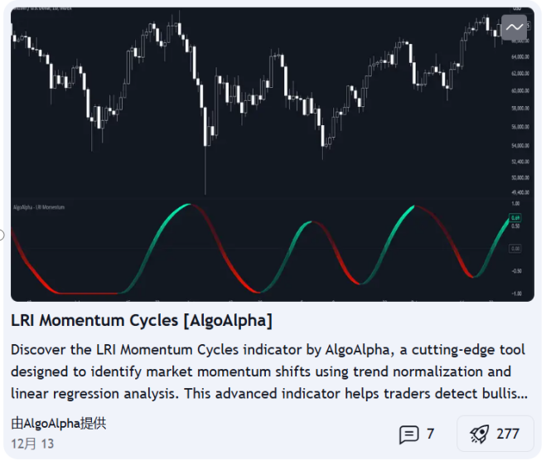Click the comment count 7
The image size is (546, 461).
(x=430, y=434)
